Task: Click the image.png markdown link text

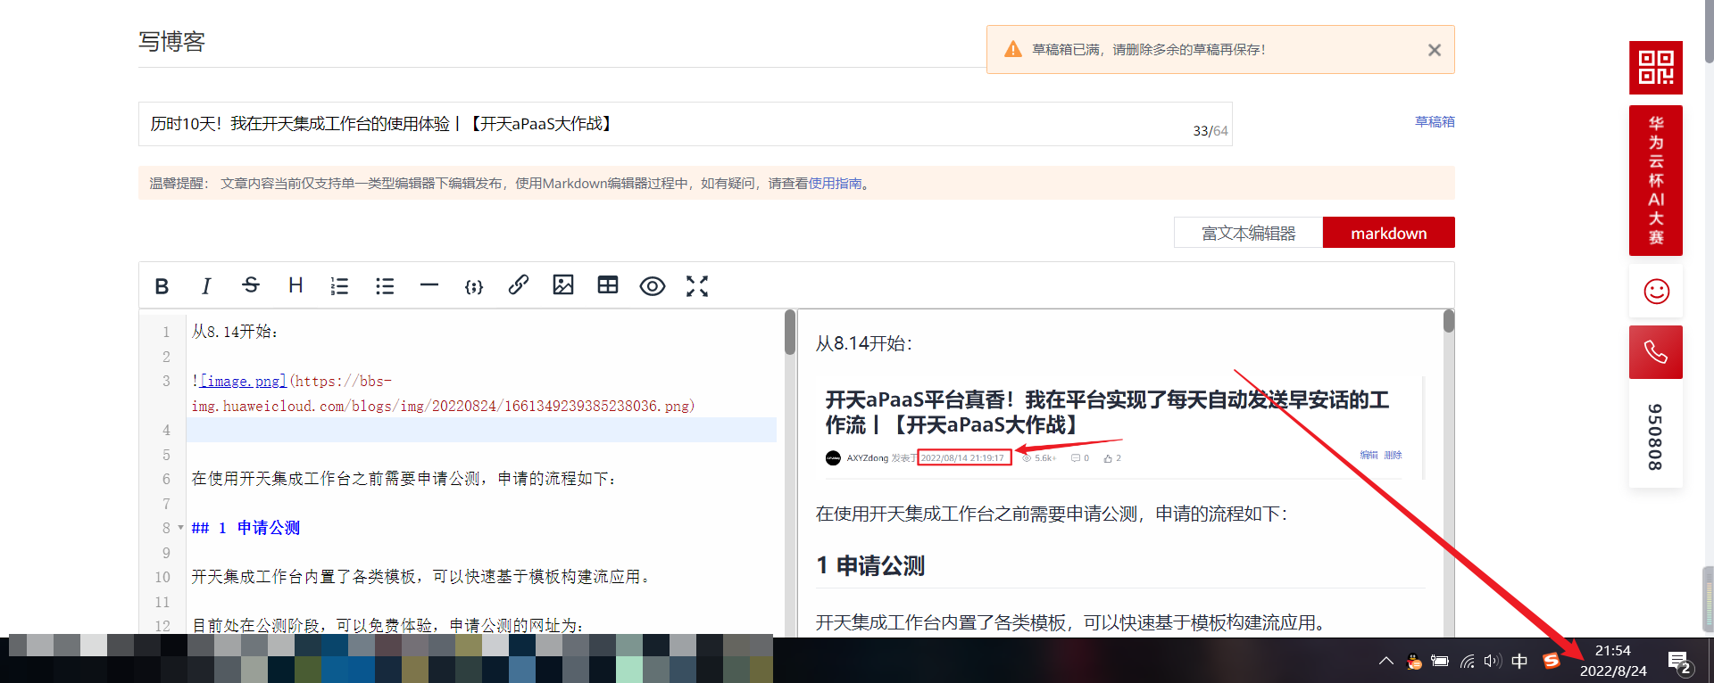Action: point(243,381)
